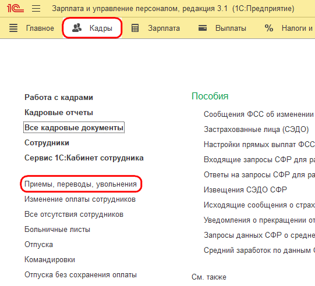
Task: Open Сервис 1С:Кабинет сотрудника
Action: [84, 158]
